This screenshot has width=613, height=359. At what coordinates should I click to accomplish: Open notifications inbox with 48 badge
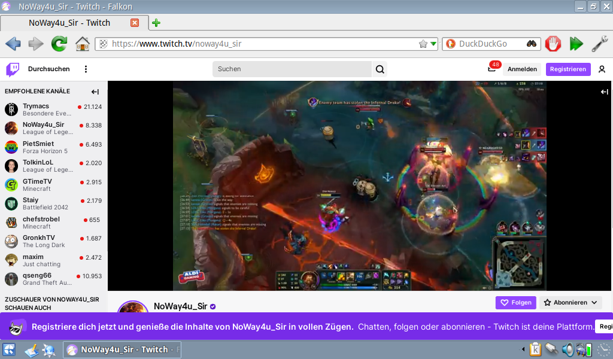(x=492, y=69)
